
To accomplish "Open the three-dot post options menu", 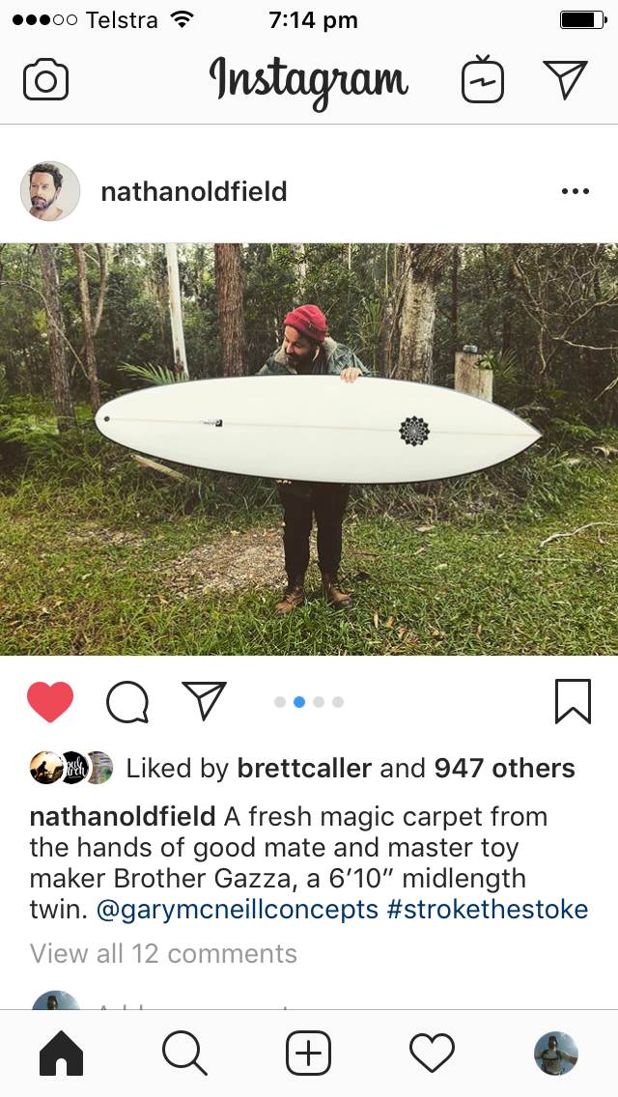I will pos(576,191).
